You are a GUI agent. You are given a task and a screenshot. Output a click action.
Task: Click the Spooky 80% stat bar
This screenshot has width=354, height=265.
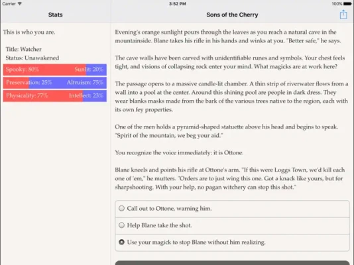coord(44,70)
